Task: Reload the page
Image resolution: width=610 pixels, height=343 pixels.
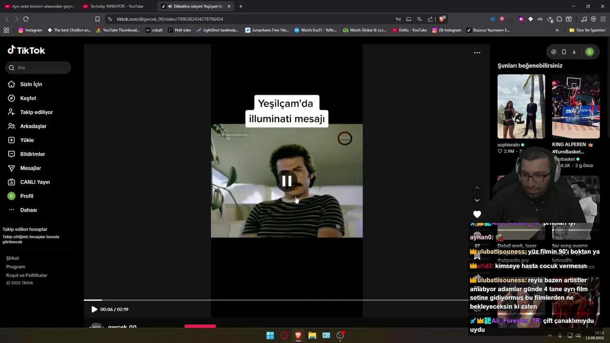Action: tap(26, 19)
